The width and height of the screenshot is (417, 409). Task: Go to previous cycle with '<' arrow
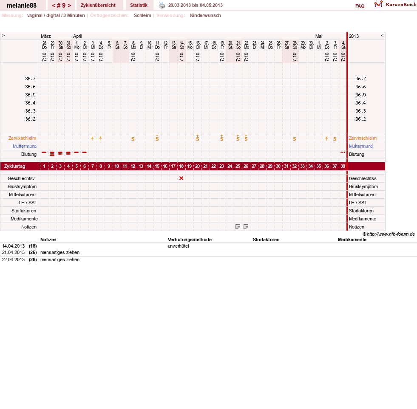[x=54, y=6]
